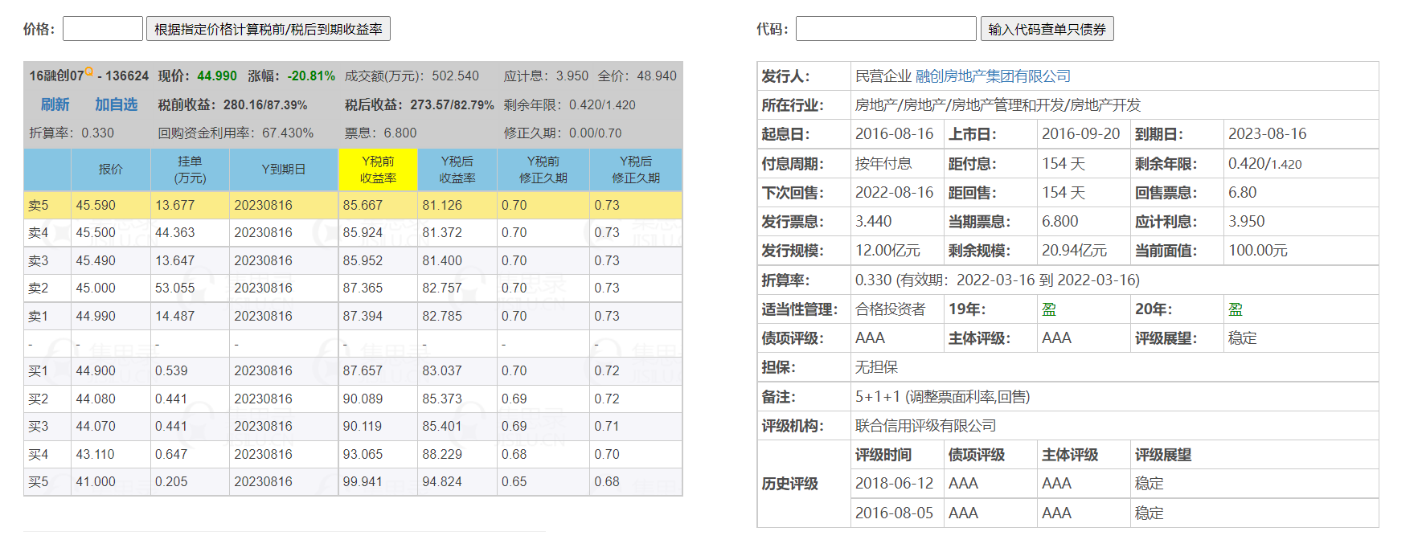Click the 挂单(万元) column header
Viewport: 1418px width, 548px height.
190,170
